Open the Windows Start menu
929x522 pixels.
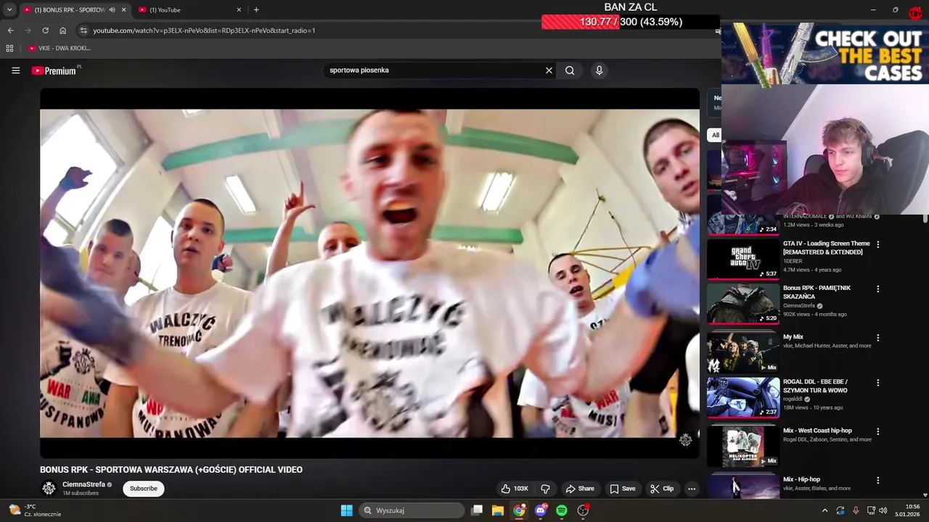click(347, 510)
